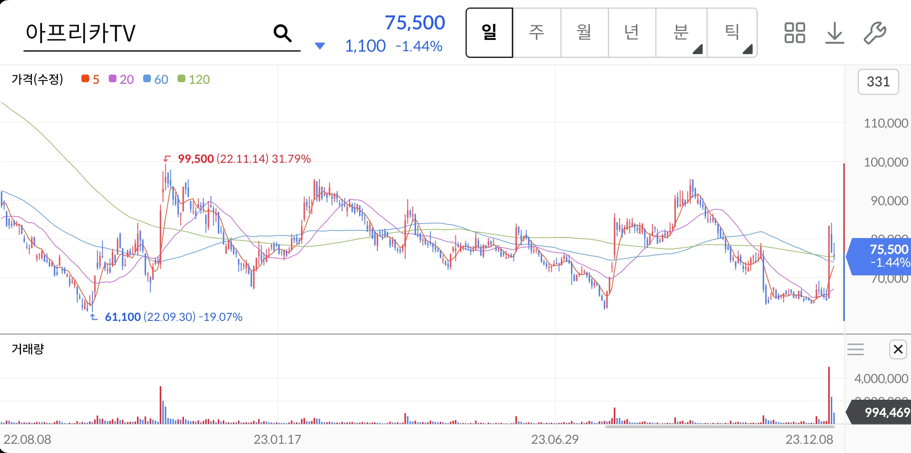
Task: Click the 331 candle count button
Action: point(878,82)
